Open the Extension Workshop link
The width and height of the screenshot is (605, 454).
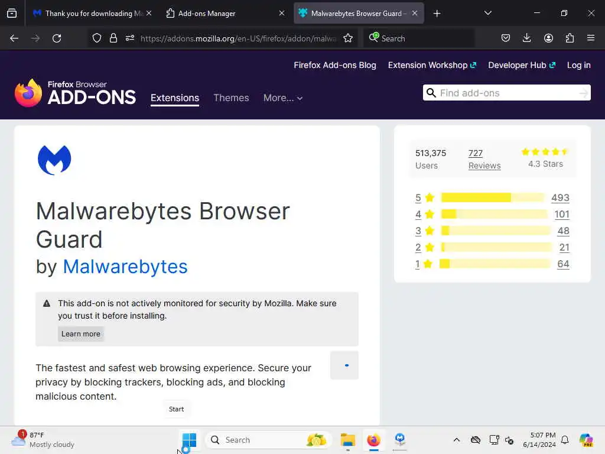[432, 65]
